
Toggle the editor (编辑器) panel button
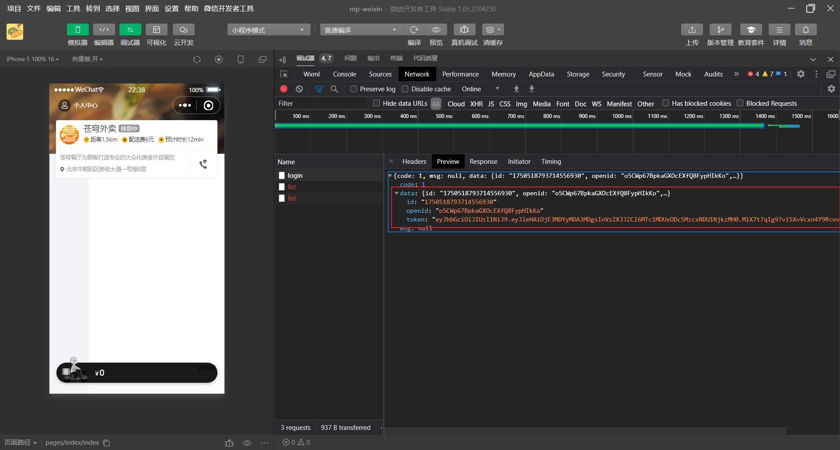[x=104, y=30]
